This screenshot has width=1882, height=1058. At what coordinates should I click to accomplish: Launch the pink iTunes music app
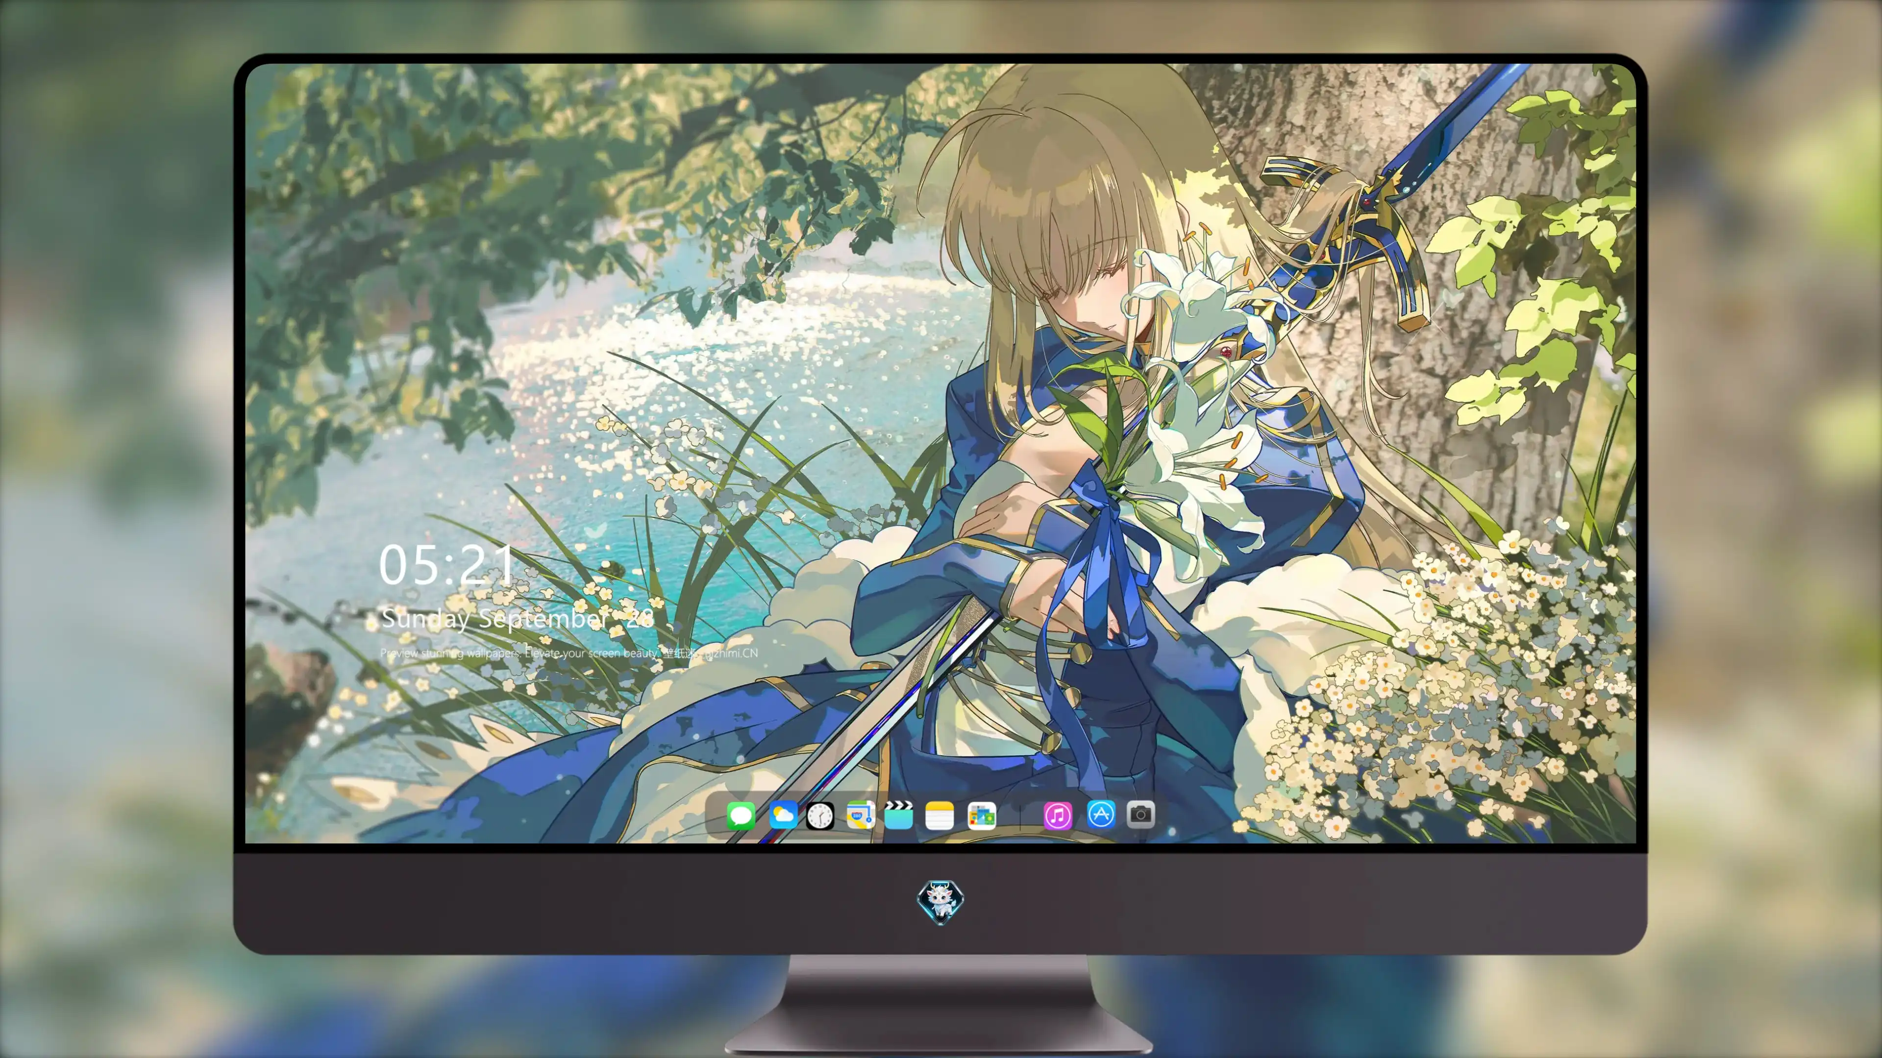coord(1058,815)
